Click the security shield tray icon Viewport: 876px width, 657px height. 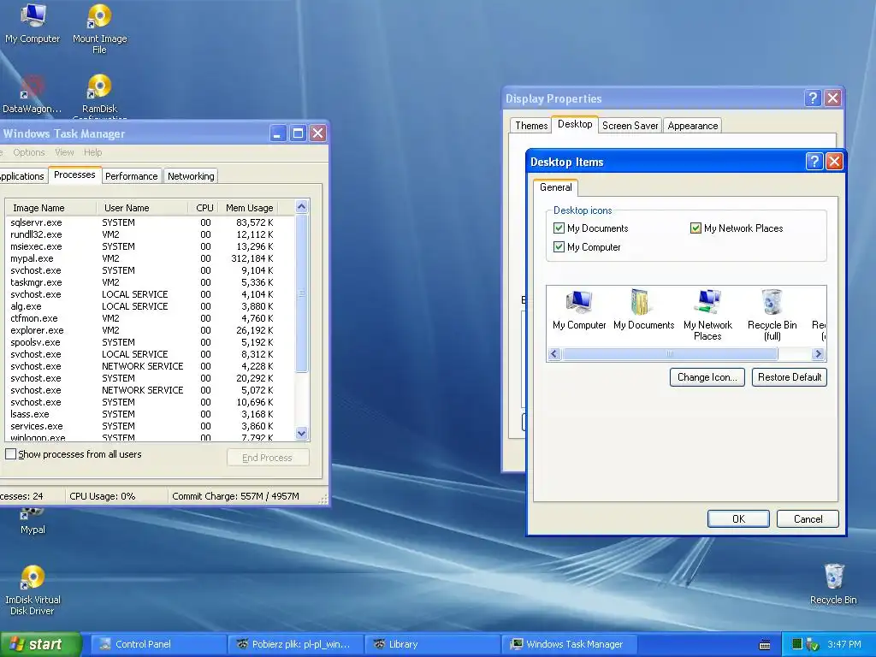point(813,645)
